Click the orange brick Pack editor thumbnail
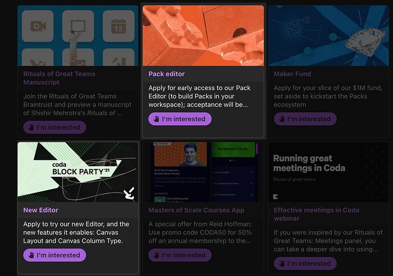The width and height of the screenshot is (393, 276). pos(203,36)
